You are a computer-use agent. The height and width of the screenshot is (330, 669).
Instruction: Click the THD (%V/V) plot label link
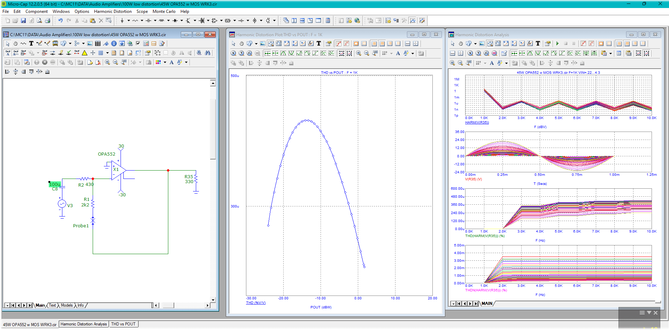(256, 303)
